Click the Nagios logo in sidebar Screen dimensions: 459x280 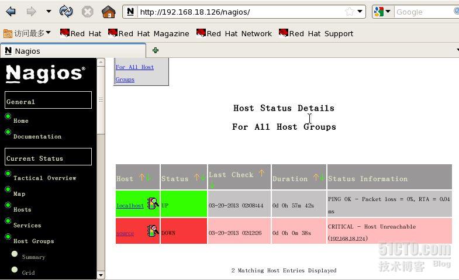click(x=46, y=74)
